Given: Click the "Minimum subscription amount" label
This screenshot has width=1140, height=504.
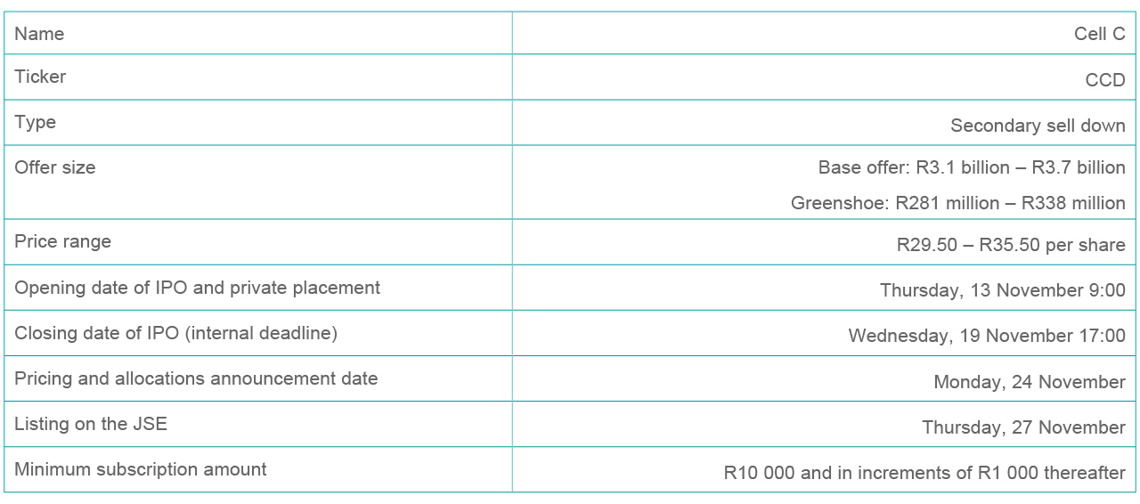Looking at the screenshot, I should point(141,469).
